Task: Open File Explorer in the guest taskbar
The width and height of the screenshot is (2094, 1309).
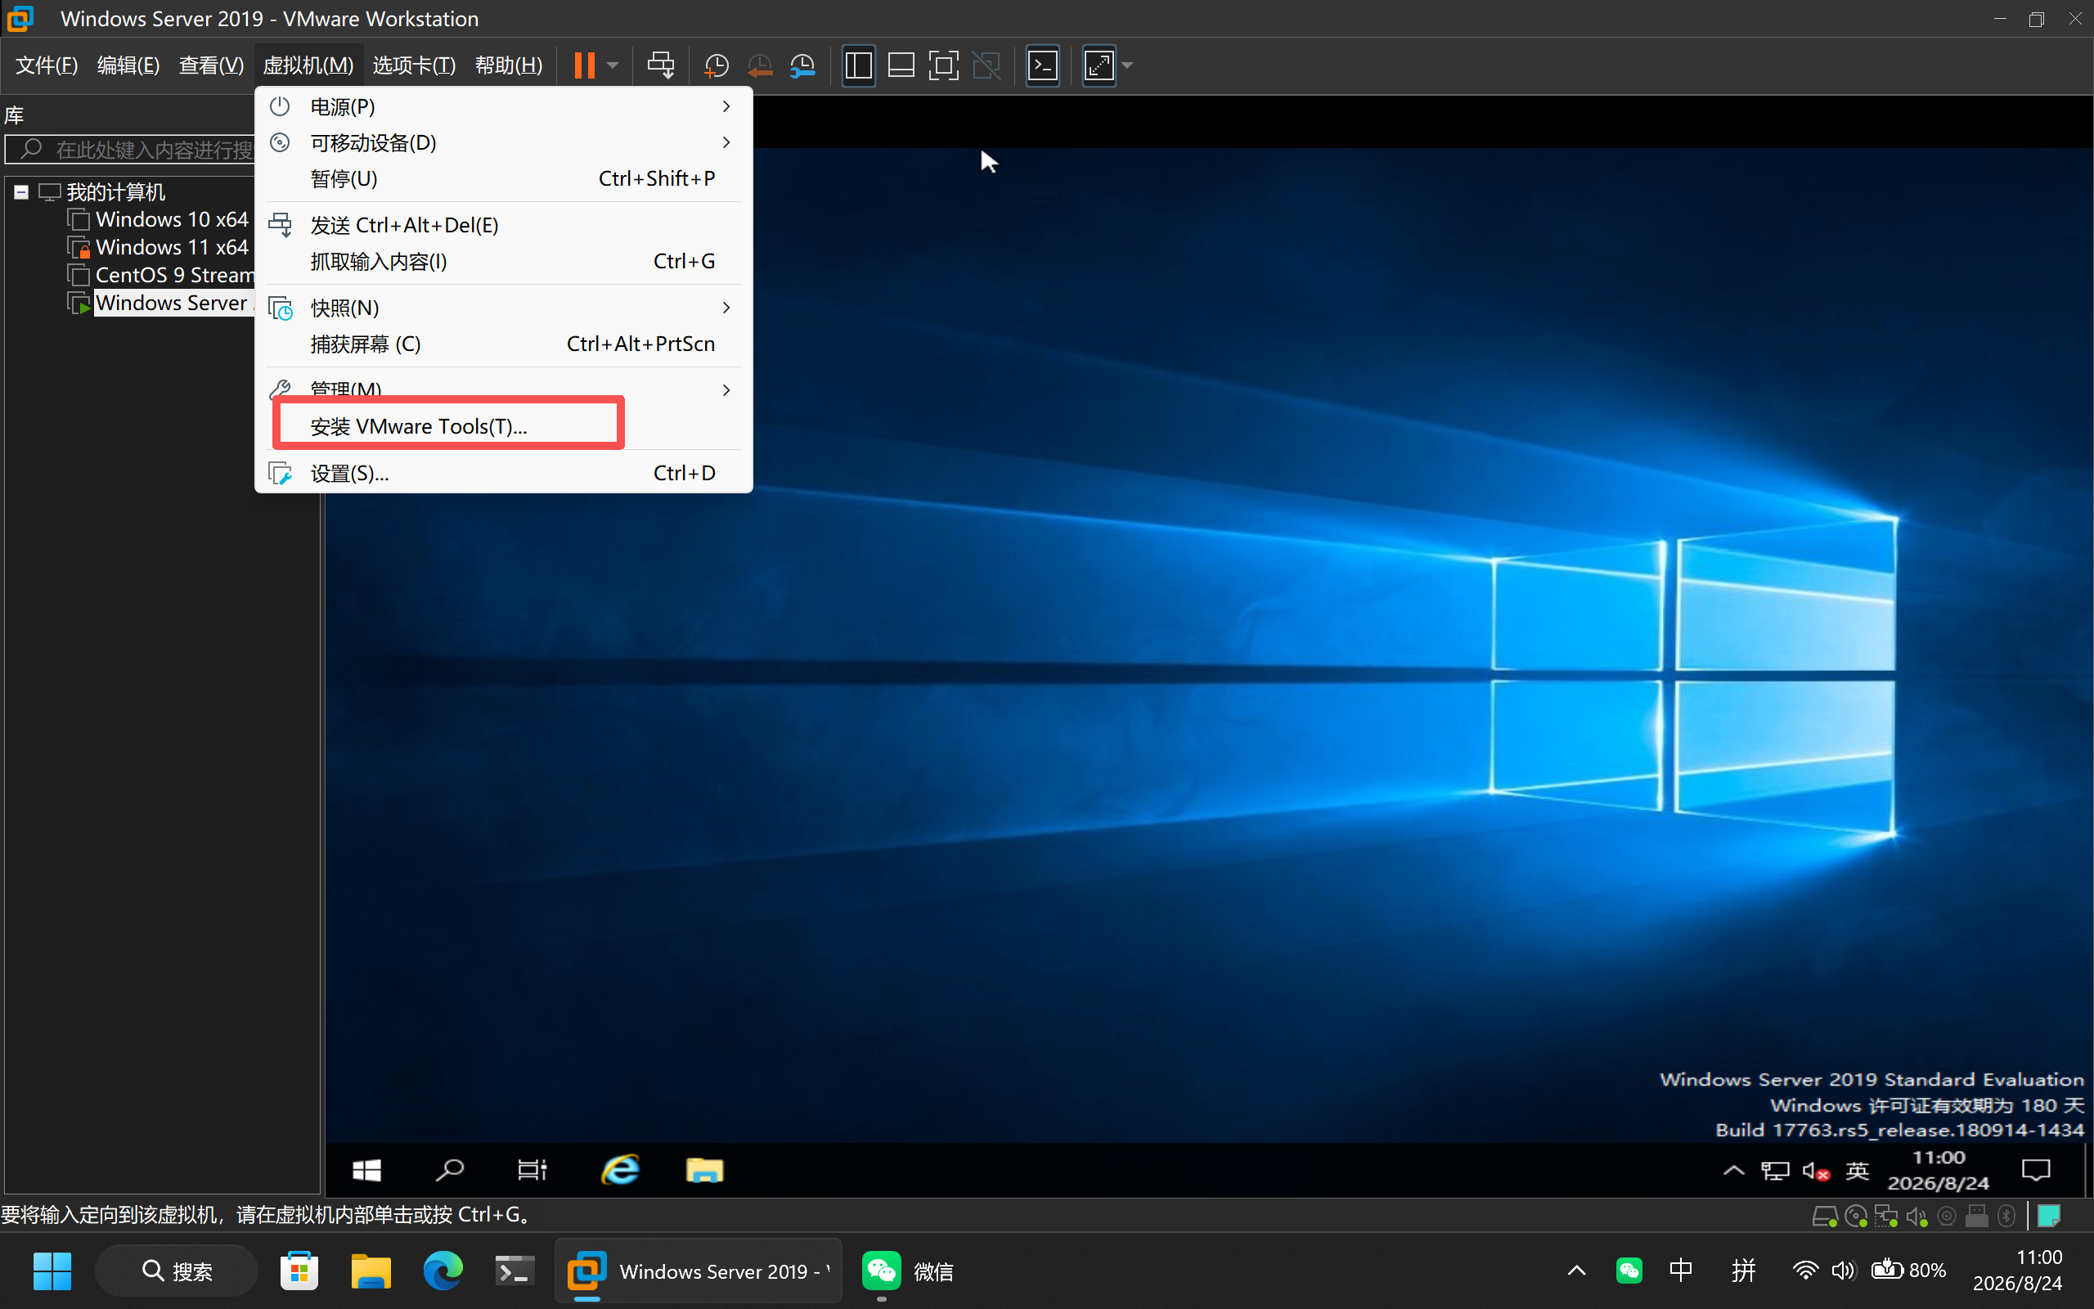Action: click(704, 1171)
